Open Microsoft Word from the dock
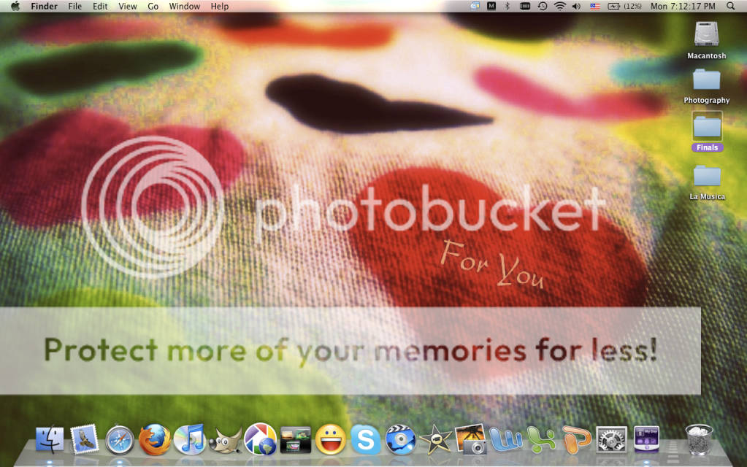Viewport: 747px width, 467px height. [505, 439]
